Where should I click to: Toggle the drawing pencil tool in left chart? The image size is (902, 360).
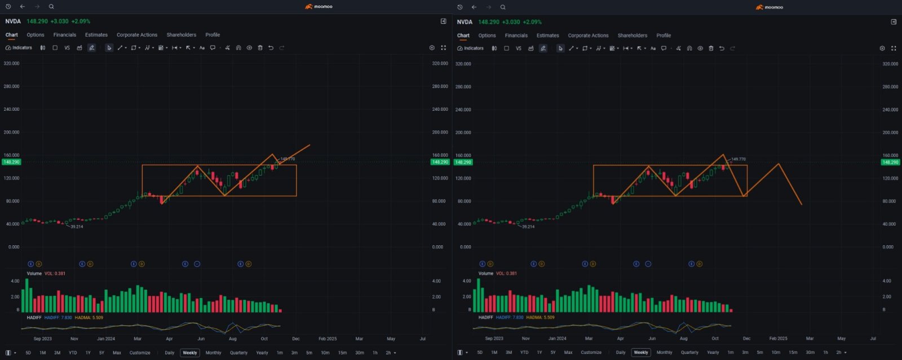[x=91, y=48]
